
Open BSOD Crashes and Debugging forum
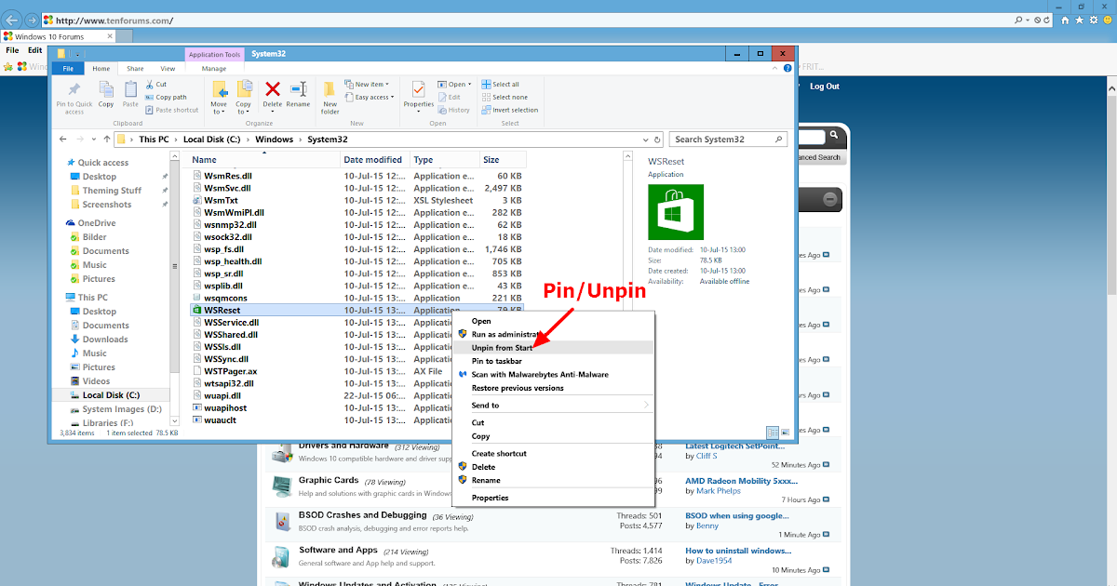(363, 515)
